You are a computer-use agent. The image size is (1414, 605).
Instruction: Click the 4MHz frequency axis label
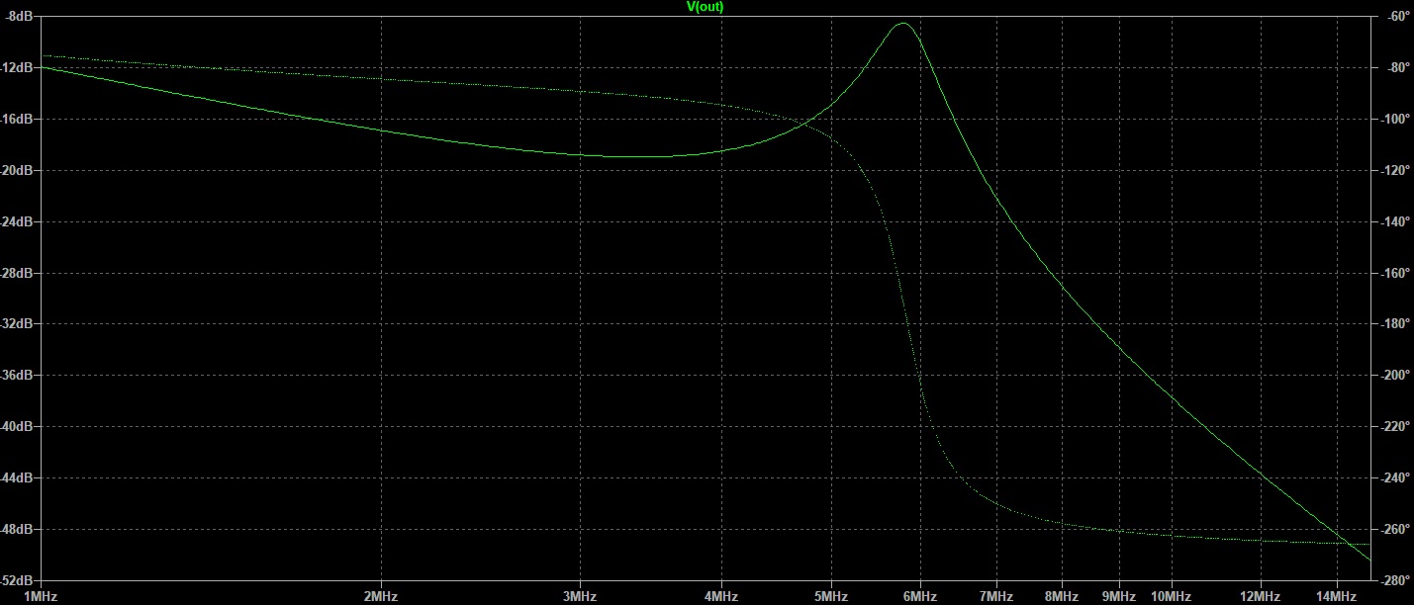(x=721, y=597)
